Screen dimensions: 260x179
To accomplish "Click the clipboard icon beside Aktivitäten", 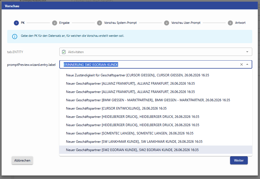I will tap(64, 52).
